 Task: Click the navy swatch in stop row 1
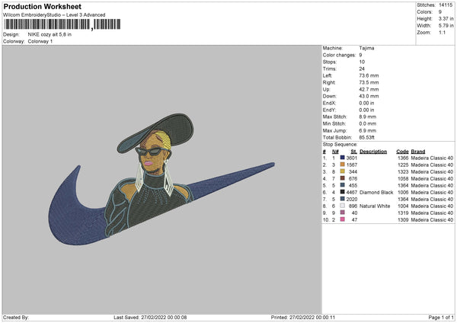point(342,158)
